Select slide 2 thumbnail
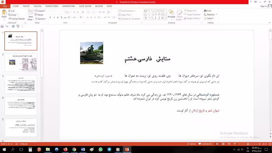The height and width of the screenshot is (153, 272). coord(21,63)
